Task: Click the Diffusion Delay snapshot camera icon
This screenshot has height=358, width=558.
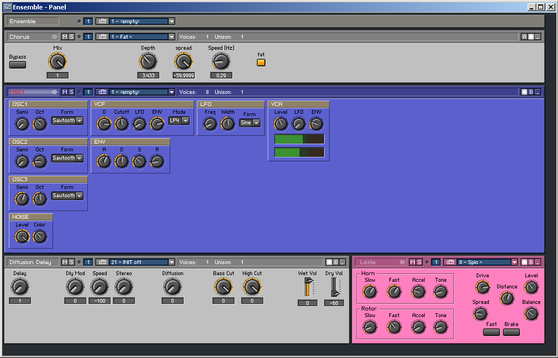Action: pyautogui.click(x=102, y=262)
